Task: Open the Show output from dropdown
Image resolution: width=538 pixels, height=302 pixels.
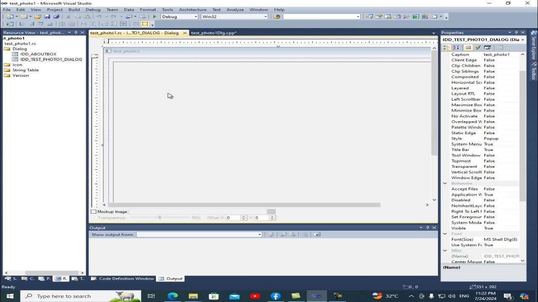Action: click(x=260, y=234)
